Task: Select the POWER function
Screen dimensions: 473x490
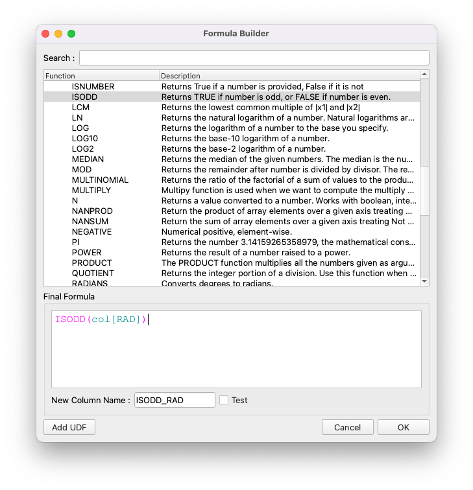Action: click(232, 252)
